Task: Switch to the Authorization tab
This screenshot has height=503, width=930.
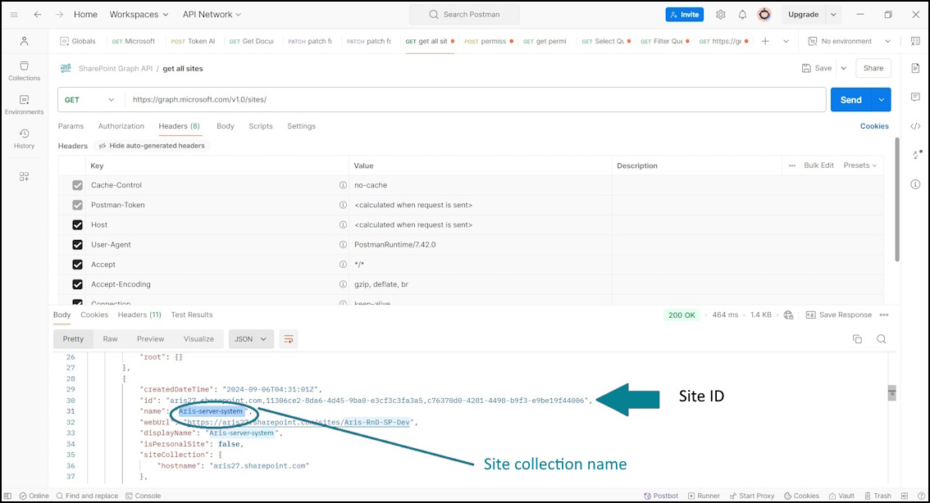Action: pos(121,126)
